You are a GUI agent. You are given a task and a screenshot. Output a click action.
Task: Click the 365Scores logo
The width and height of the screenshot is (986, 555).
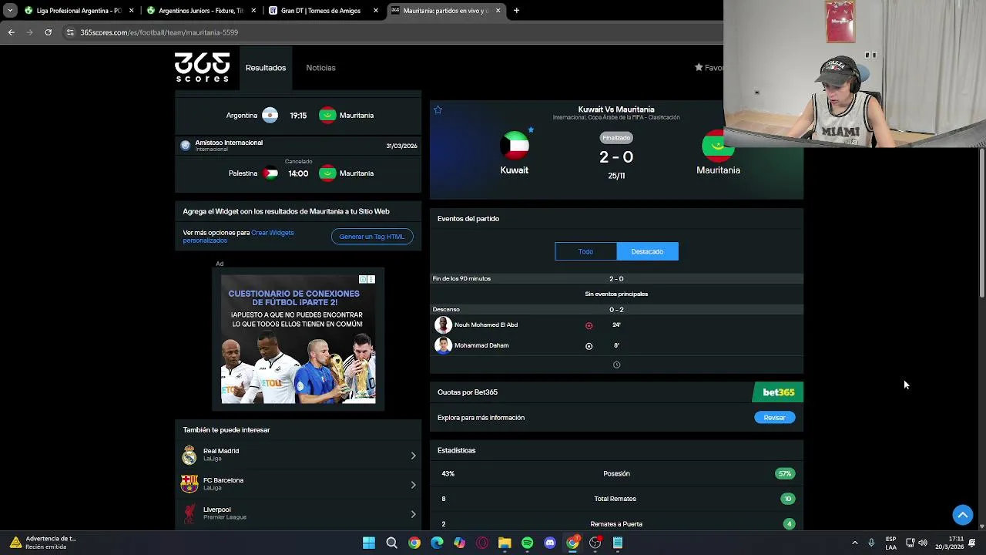pos(202,67)
